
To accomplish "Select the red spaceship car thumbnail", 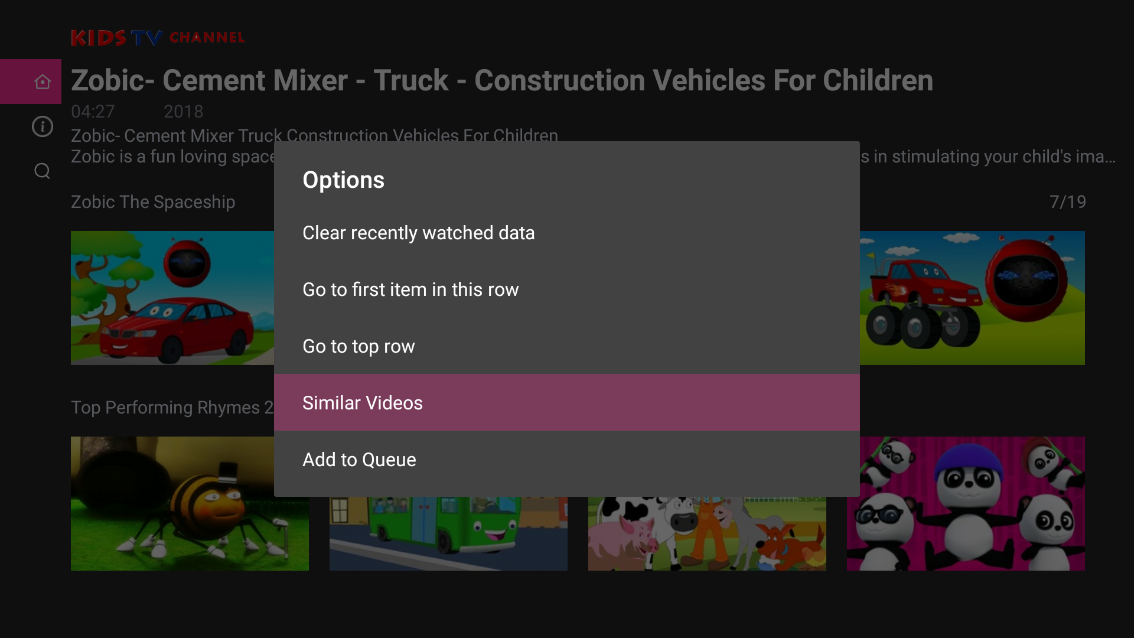I will coord(171,298).
